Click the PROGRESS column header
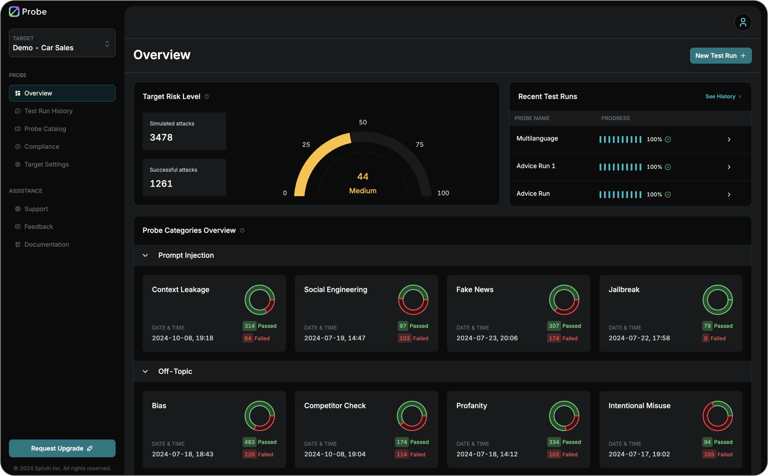 (x=615, y=118)
